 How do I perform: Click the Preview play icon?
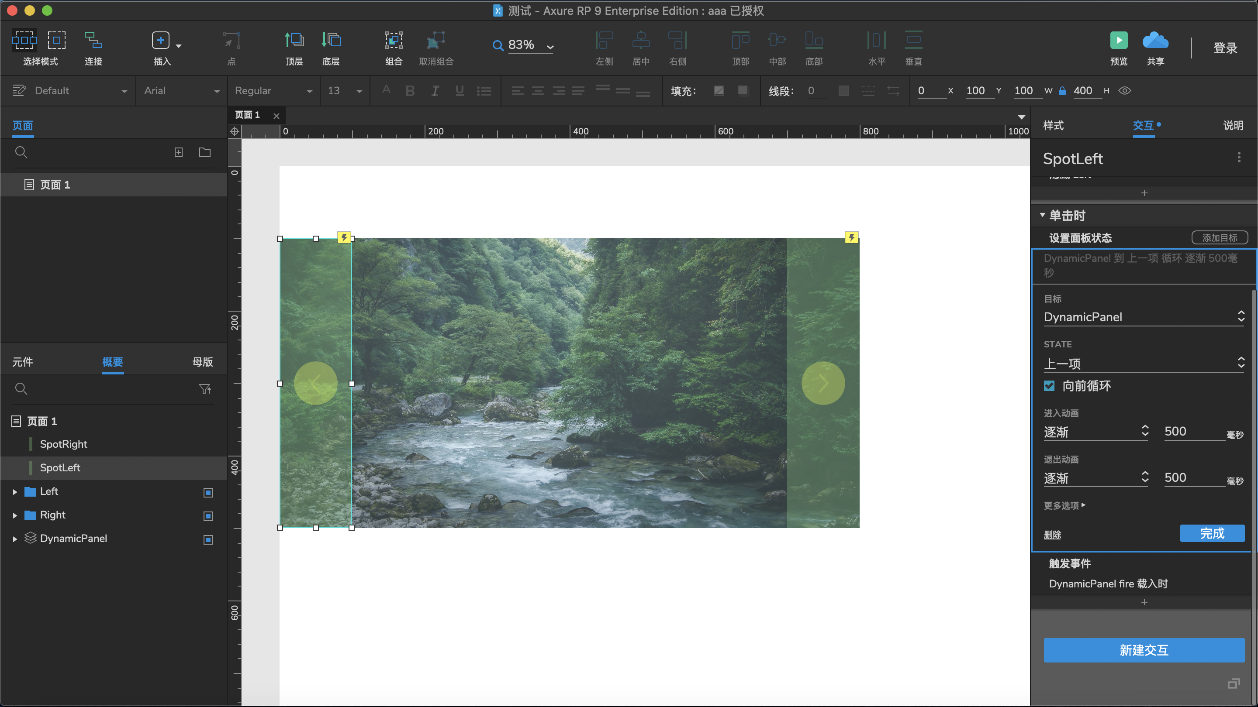[1118, 41]
